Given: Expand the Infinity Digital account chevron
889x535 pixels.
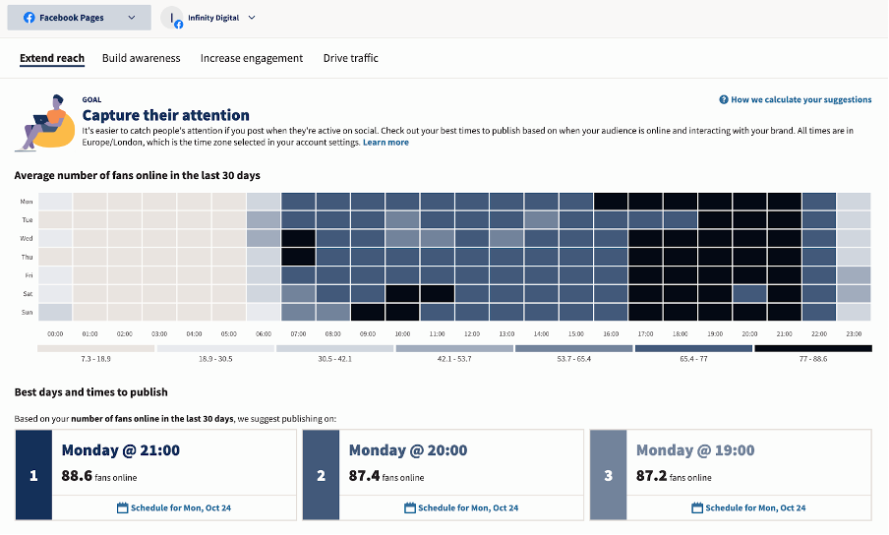Looking at the screenshot, I should point(252,18).
